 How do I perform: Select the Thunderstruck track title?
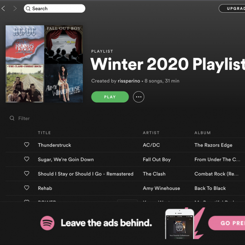click(54, 145)
